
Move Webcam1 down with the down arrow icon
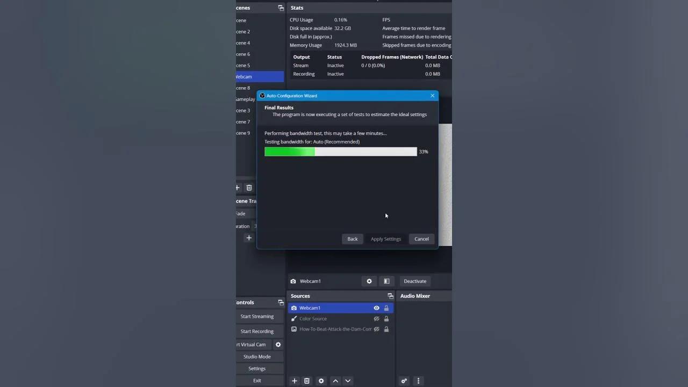pyautogui.click(x=348, y=381)
